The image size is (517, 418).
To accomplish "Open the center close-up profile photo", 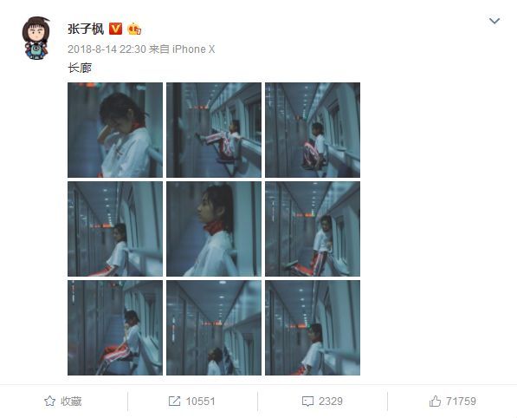I will pyautogui.click(x=214, y=229).
